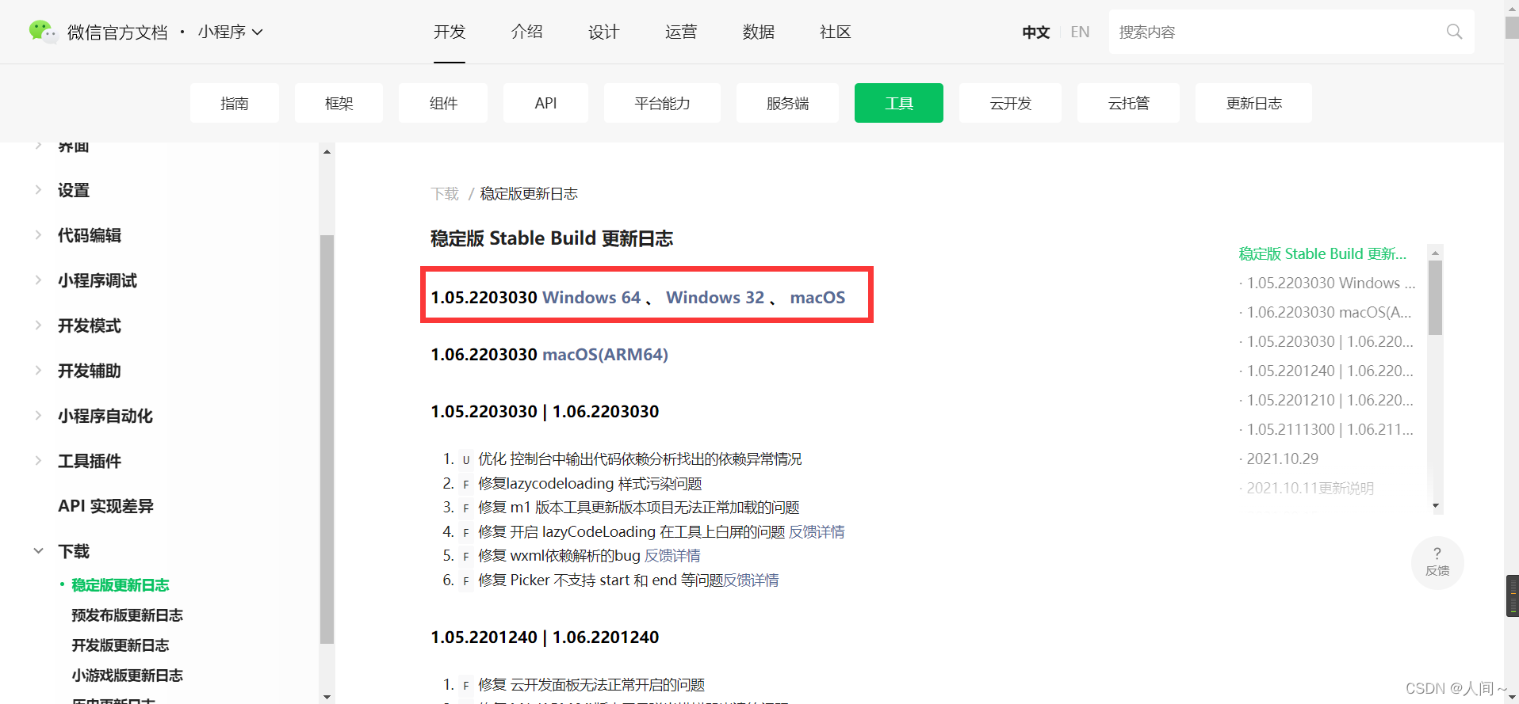Collapse the 下载 sidebar section
The height and width of the screenshot is (704, 1519).
pos(74,551)
